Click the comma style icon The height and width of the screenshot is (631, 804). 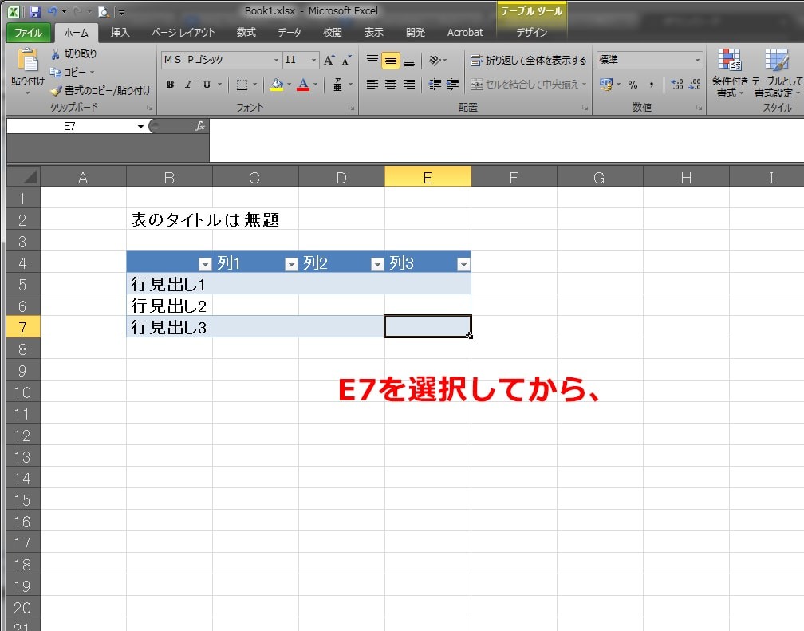click(x=651, y=84)
